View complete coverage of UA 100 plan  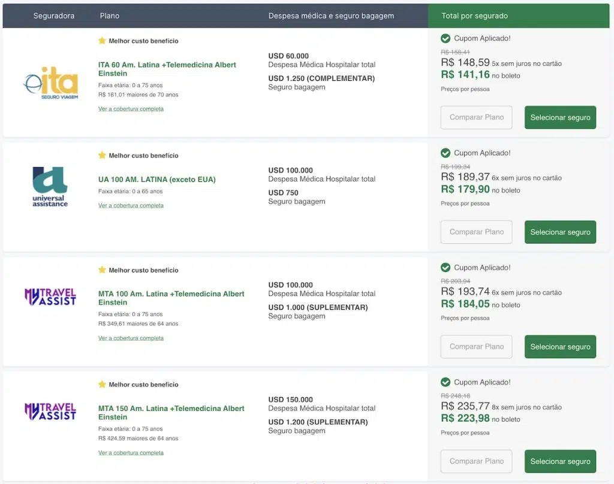click(131, 205)
